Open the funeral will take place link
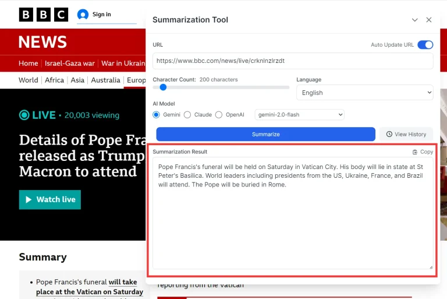Image resolution: width=447 pixels, height=299 pixels. coord(90,287)
